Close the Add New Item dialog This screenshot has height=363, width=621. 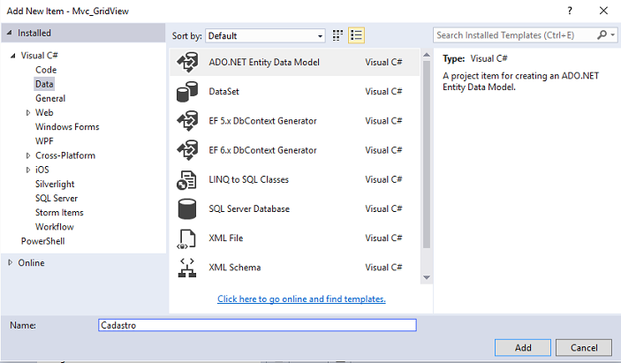click(x=603, y=11)
